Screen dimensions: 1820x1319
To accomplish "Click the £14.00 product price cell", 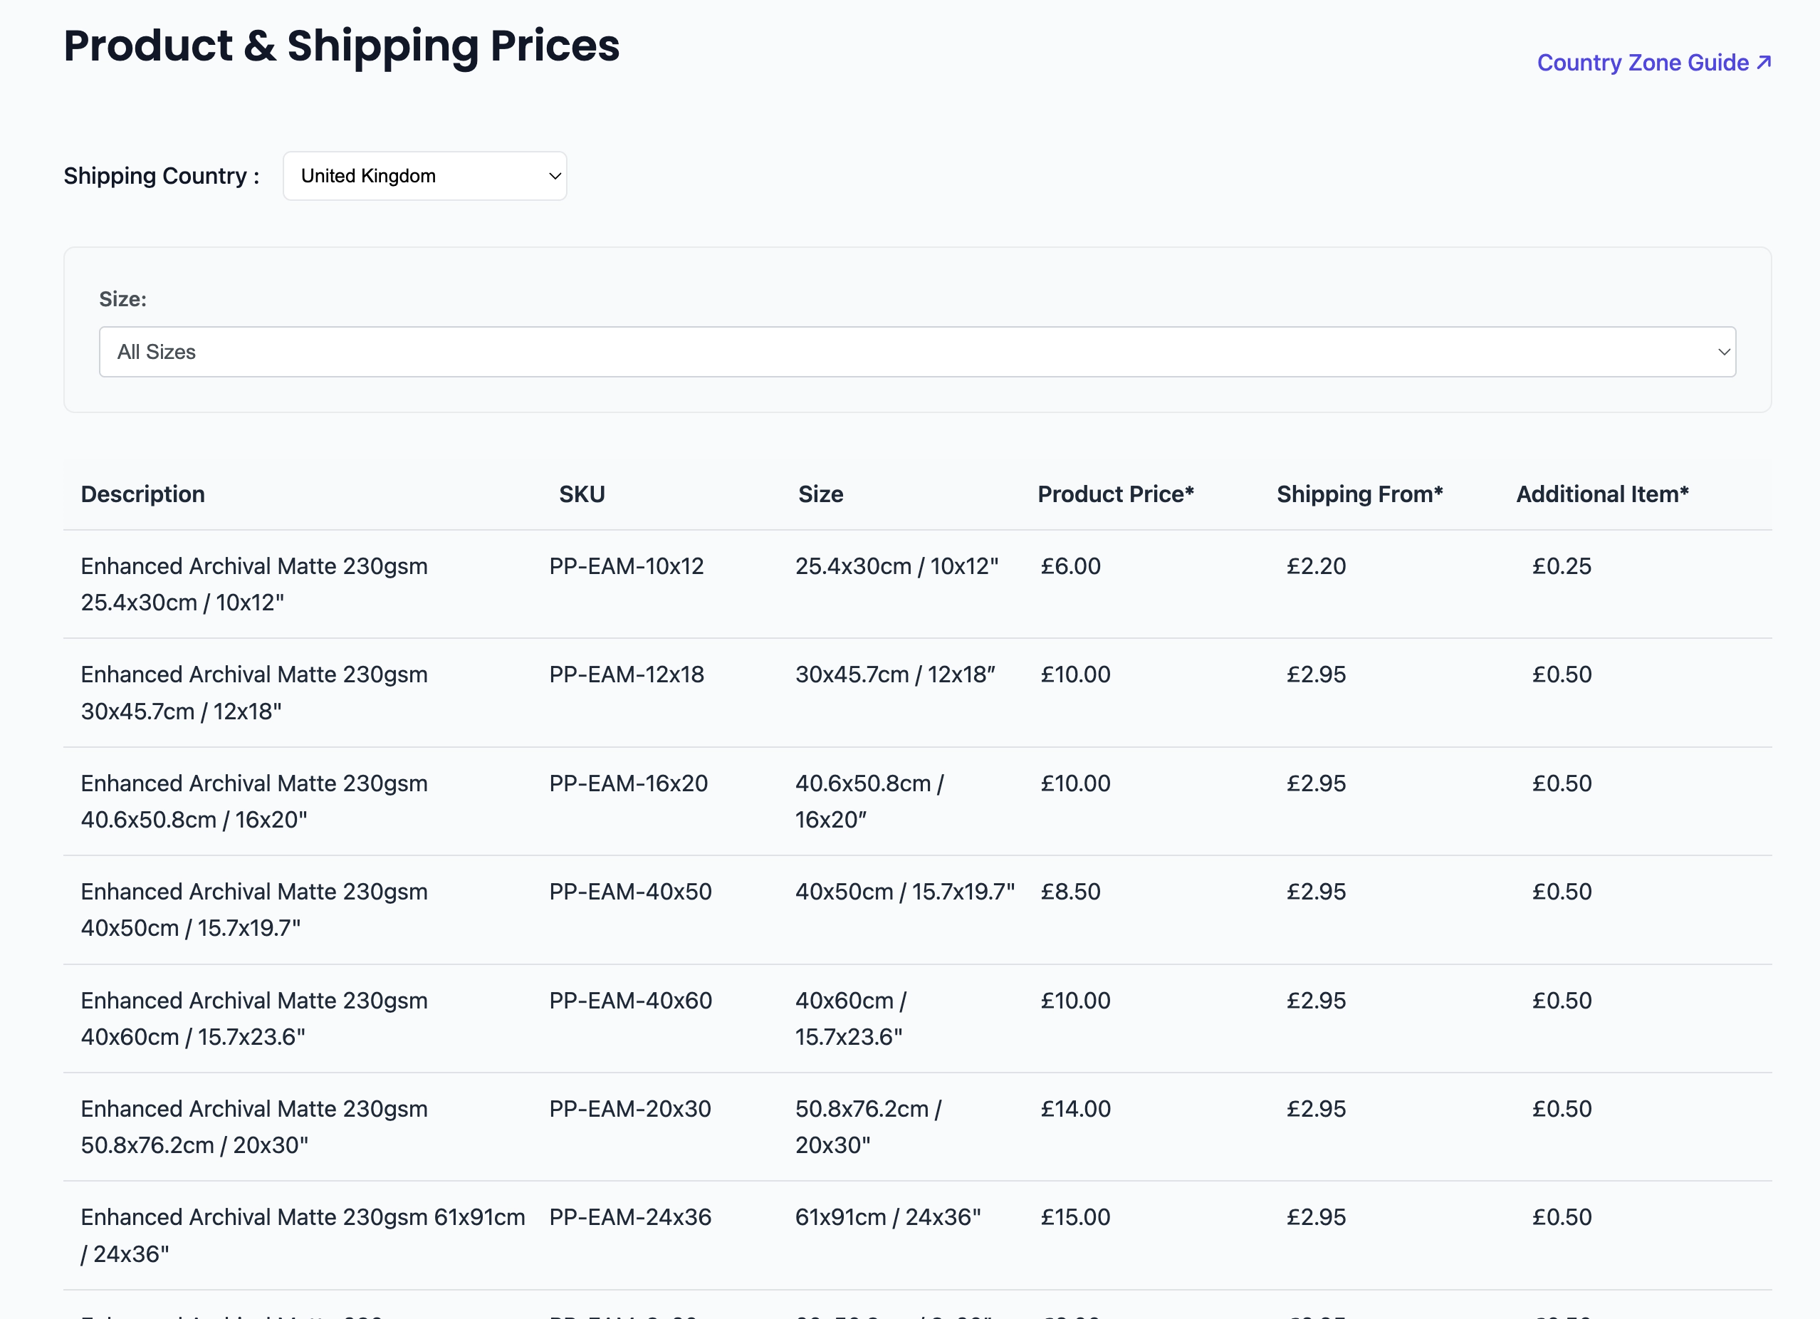I will [1075, 1109].
